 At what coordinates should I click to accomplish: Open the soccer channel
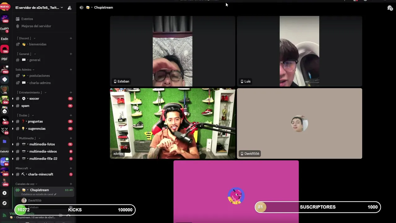pos(44,98)
